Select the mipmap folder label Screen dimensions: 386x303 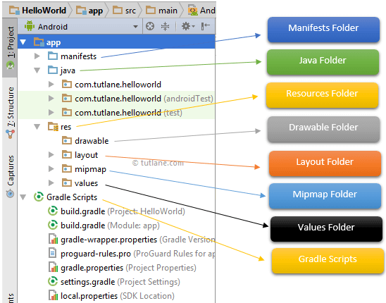(90, 169)
